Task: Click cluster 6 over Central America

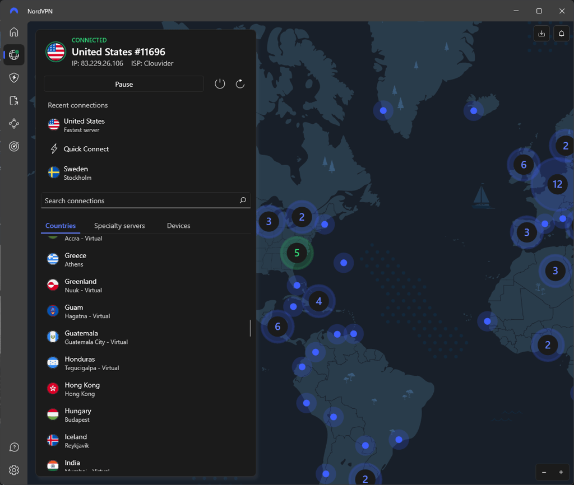Action: [277, 327]
